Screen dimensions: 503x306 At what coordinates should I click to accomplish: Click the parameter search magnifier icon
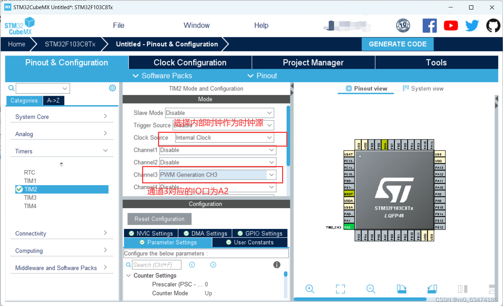point(128,265)
